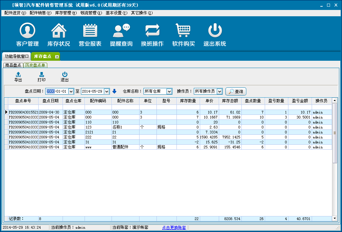
Task: Open 营业报表 business report icon
Action: tap(90, 31)
